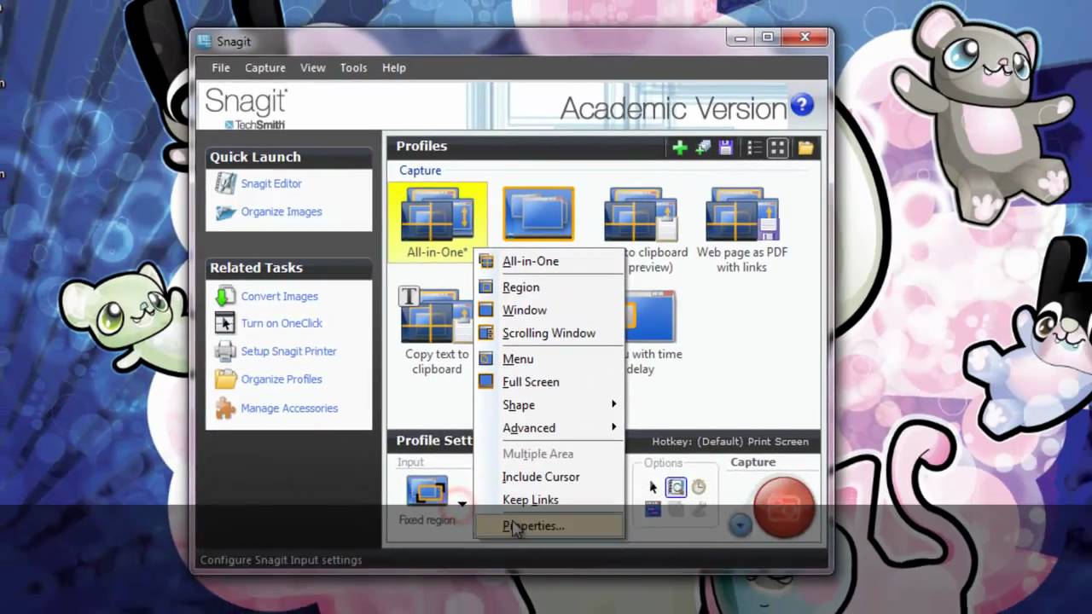Open input Properties menu entry
Screen dimensions: 1092x614
pyautogui.click(x=549, y=526)
